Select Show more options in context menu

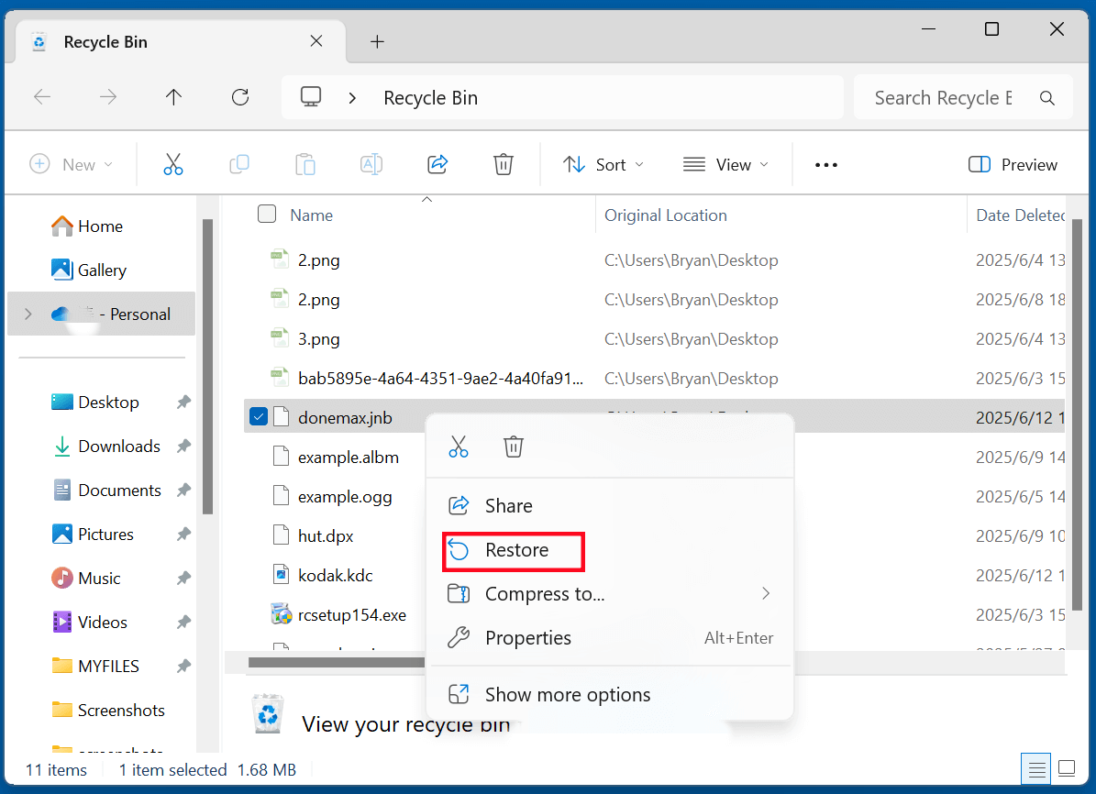(567, 694)
